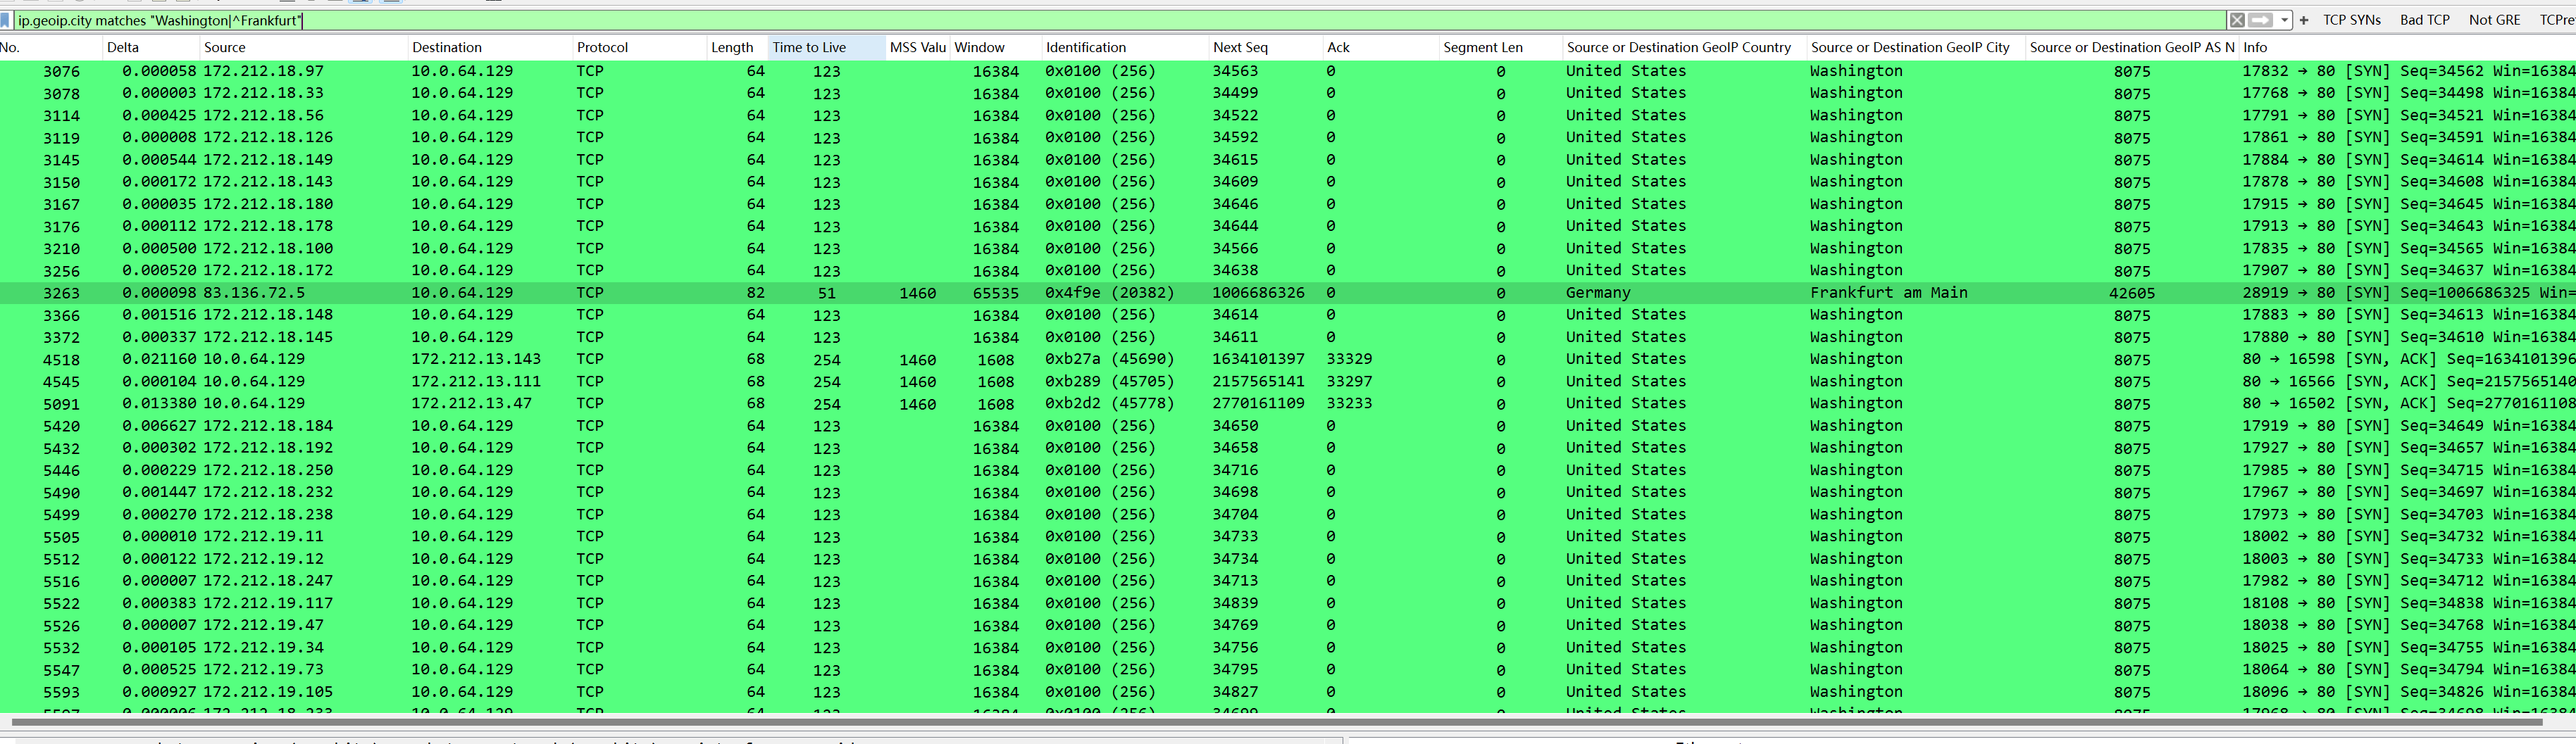This screenshot has width=2576, height=744.
Task: Apply the TCP SYNs filter button
Action: pyautogui.click(x=2351, y=20)
